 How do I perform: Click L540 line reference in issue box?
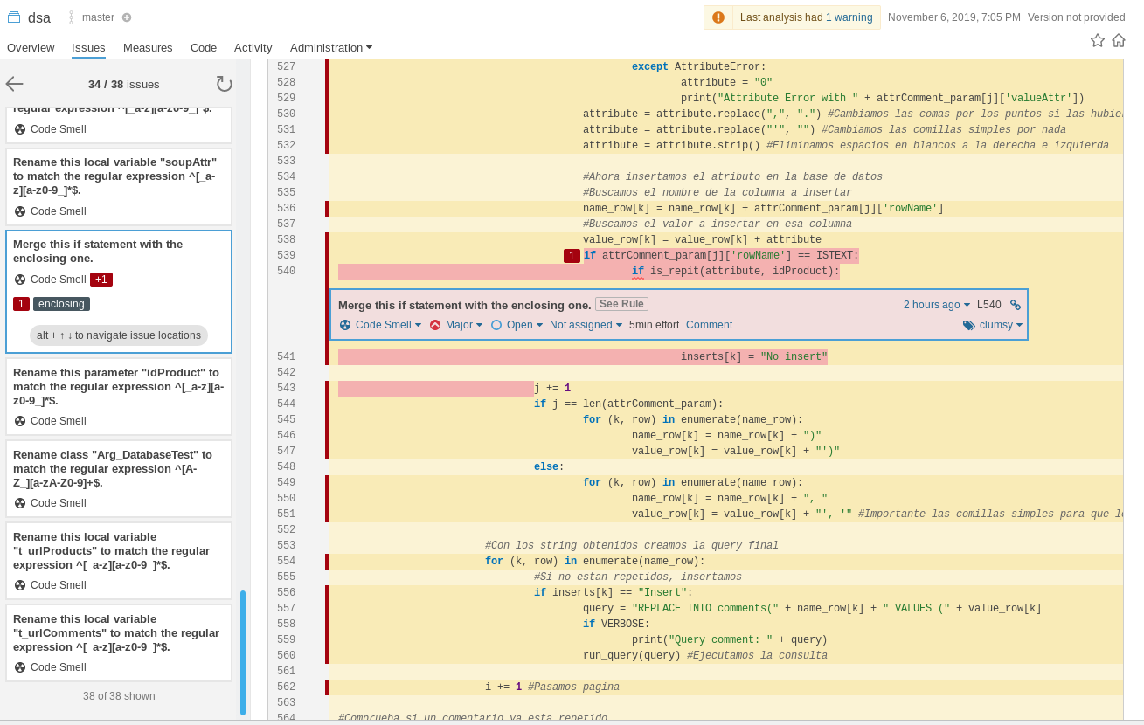click(x=989, y=305)
